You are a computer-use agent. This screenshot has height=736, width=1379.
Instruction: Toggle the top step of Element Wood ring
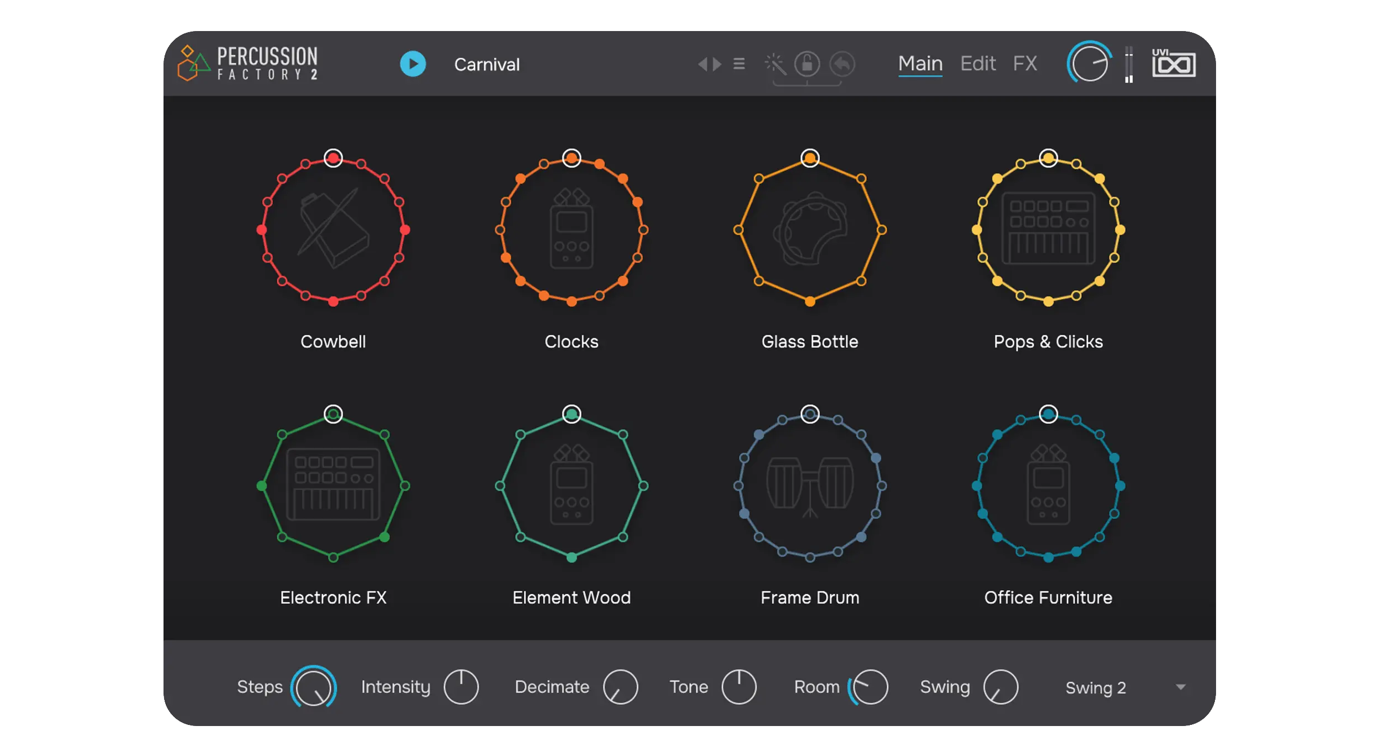tap(571, 414)
